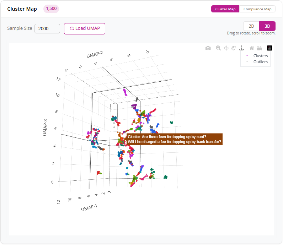The height and width of the screenshot is (245, 283).
Task: Click the UMAP-3 axis label
Action: coord(45,127)
